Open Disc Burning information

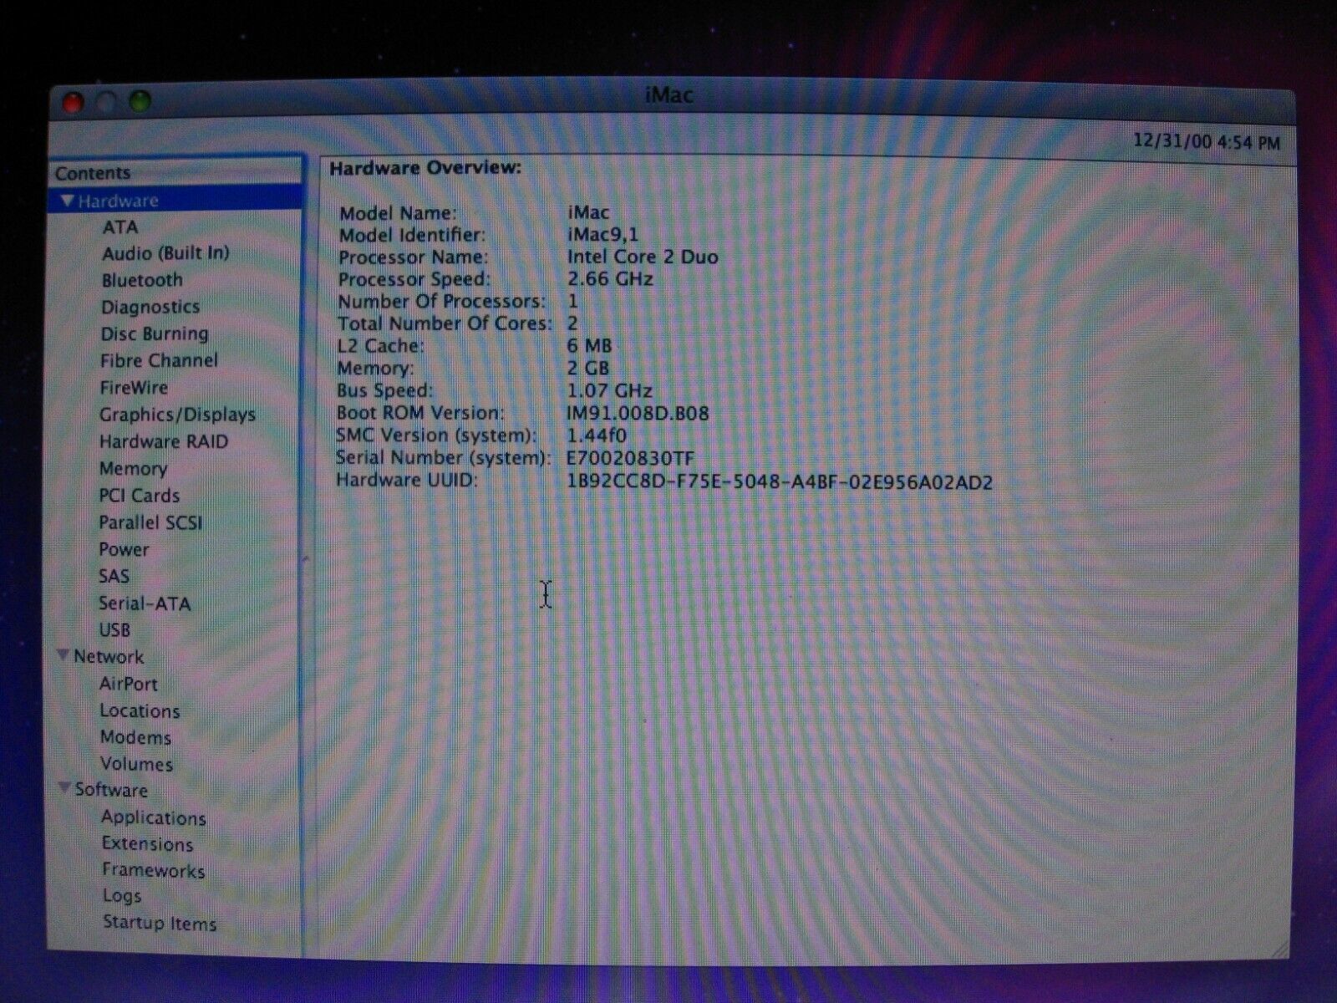coord(155,333)
